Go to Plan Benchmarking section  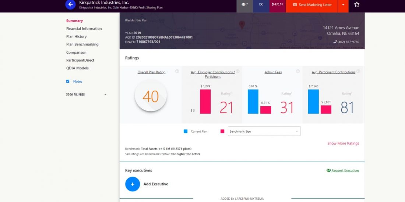[82, 44]
